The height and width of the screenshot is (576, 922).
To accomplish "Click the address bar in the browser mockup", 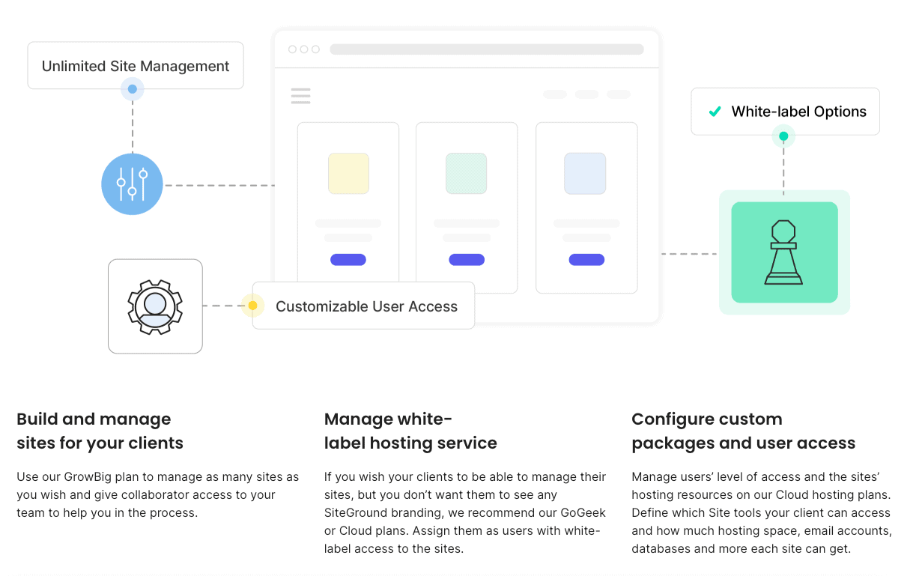I will pos(487,49).
